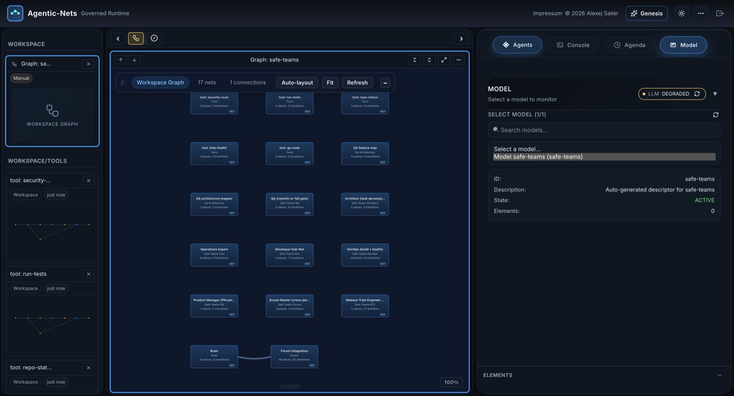734x396 pixels.
Task: Close the tool: security-... card
Action: [x=89, y=181]
